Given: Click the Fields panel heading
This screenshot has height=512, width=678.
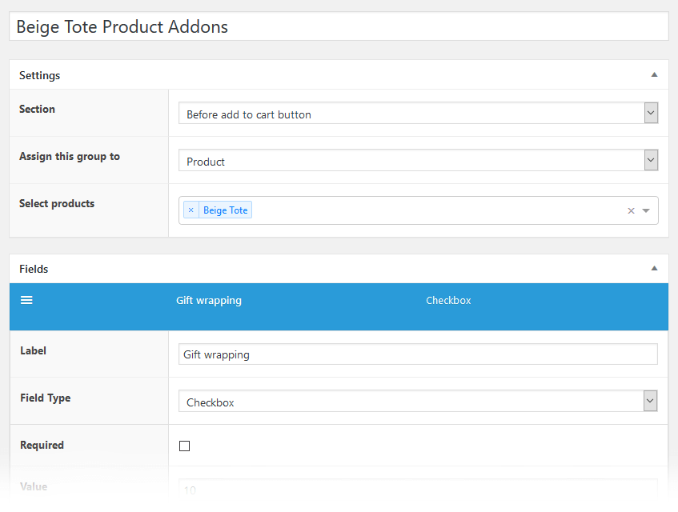Looking at the screenshot, I should [34, 269].
